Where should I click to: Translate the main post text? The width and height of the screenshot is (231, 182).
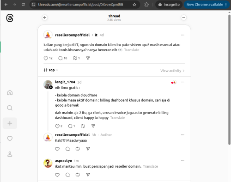tap(132, 50)
